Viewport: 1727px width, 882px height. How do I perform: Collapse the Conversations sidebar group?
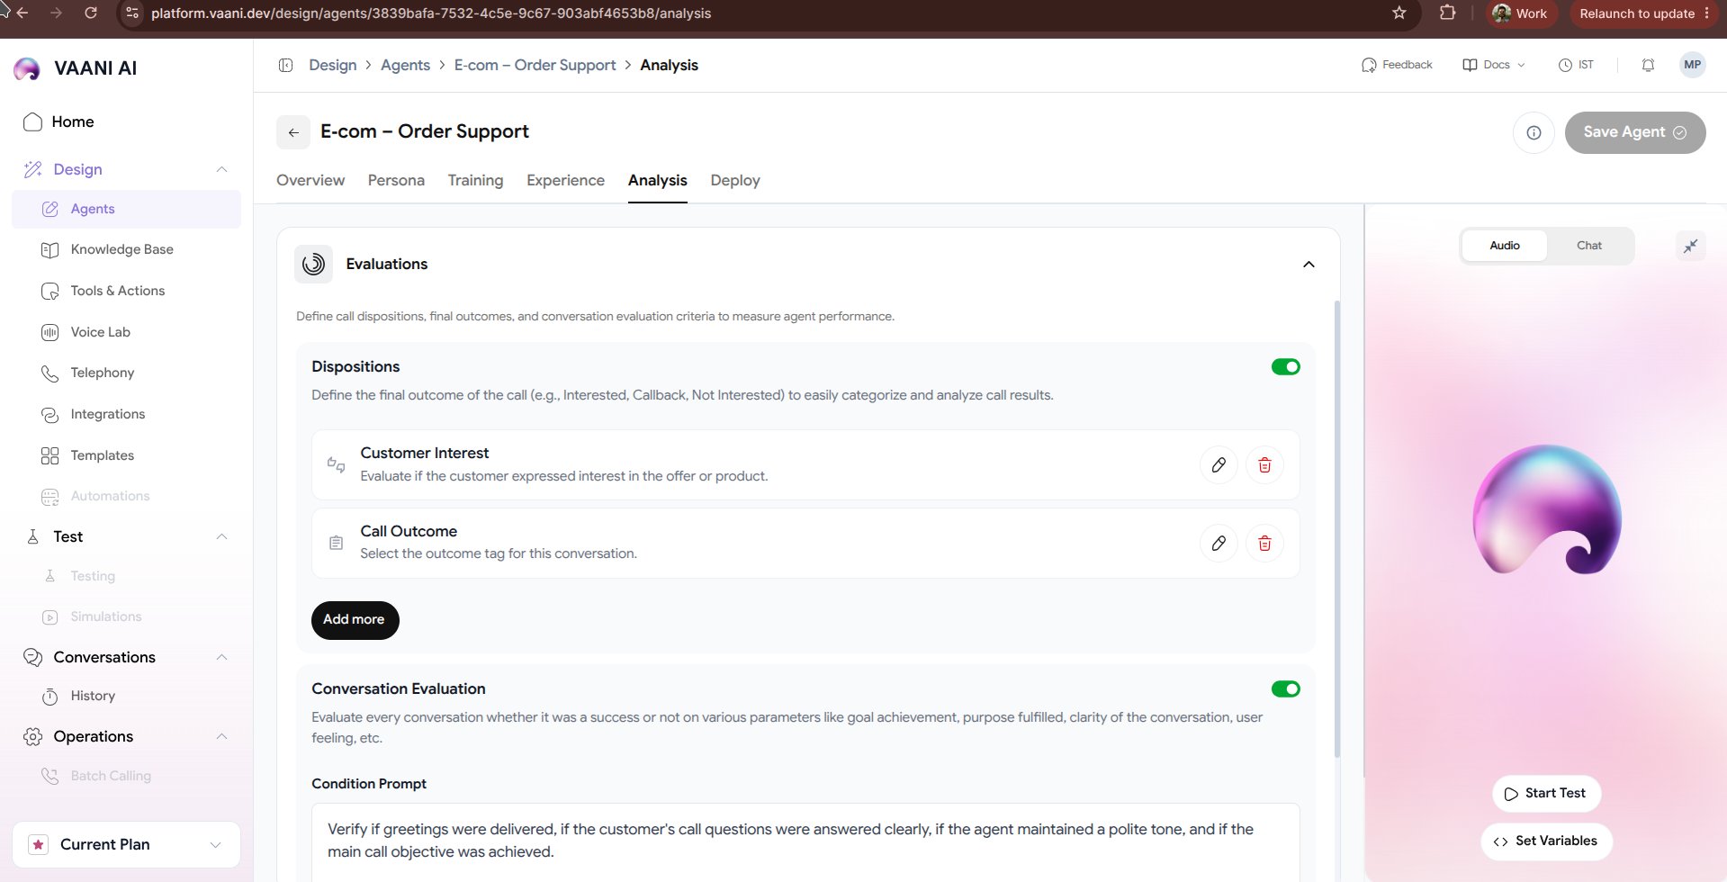221,658
